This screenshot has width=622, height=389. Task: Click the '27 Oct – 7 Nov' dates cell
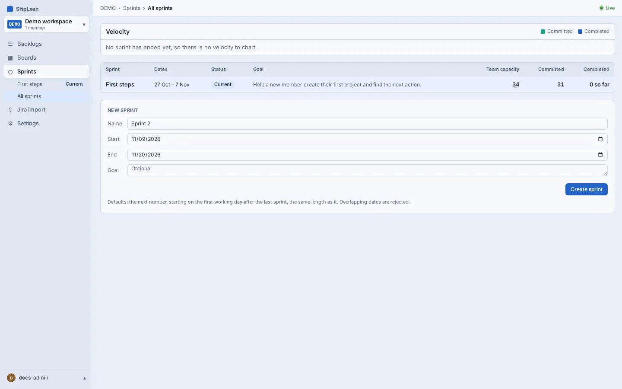[172, 85]
